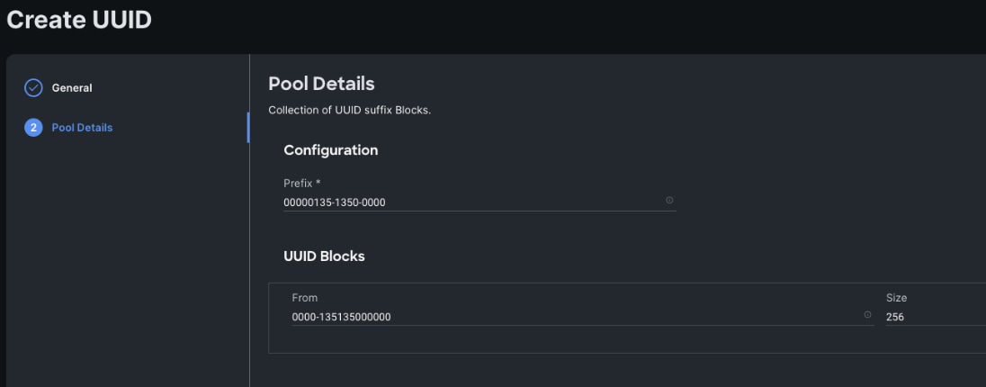Click the info icon in Prefix field
986x387 pixels.
pyautogui.click(x=669, y=200)
